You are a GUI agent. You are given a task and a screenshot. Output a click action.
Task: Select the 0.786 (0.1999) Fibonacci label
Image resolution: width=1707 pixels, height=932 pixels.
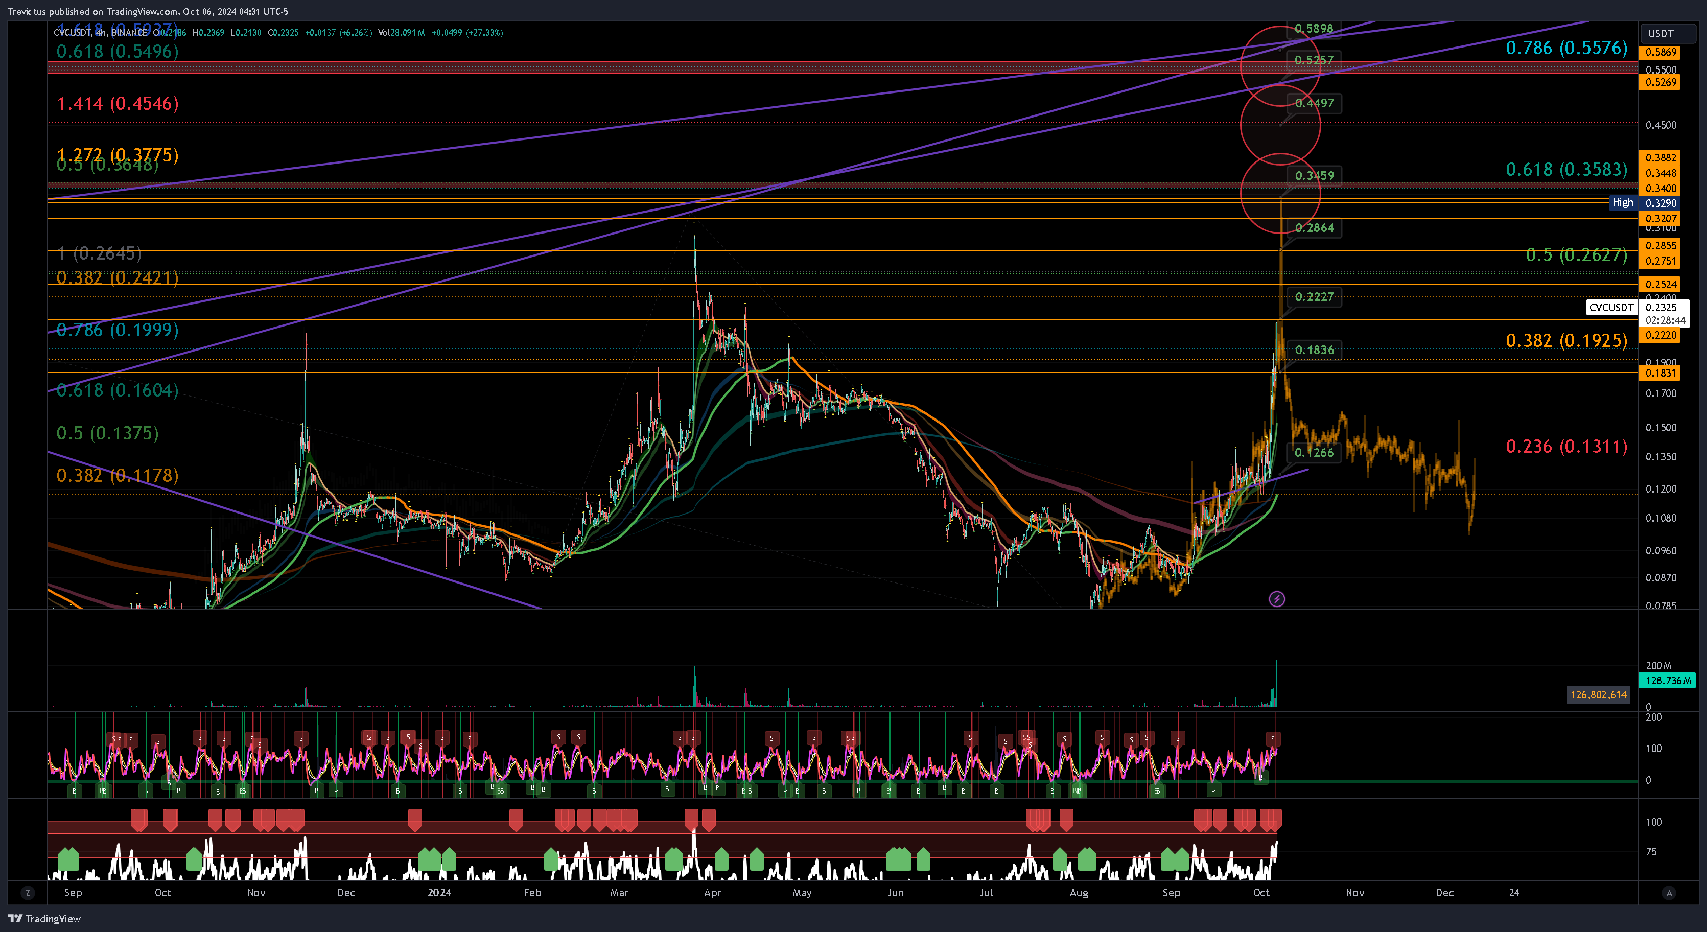[118, 330]
